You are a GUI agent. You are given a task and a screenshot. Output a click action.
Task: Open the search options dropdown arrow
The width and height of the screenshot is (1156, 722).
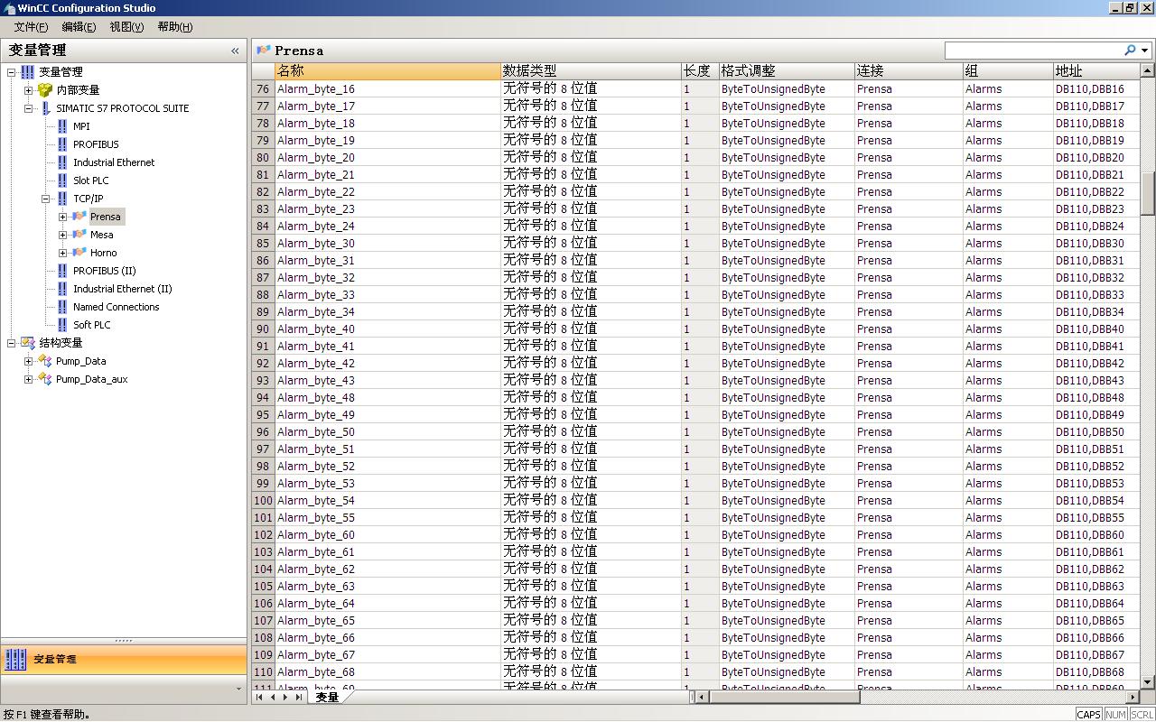pyautogui.click(x=1145, y=51)
